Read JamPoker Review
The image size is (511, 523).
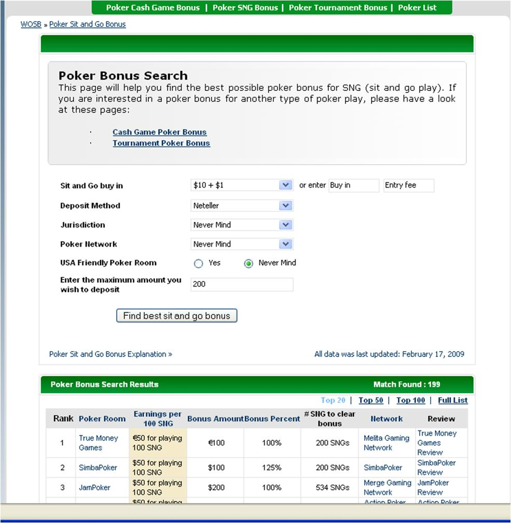[433, 488]
